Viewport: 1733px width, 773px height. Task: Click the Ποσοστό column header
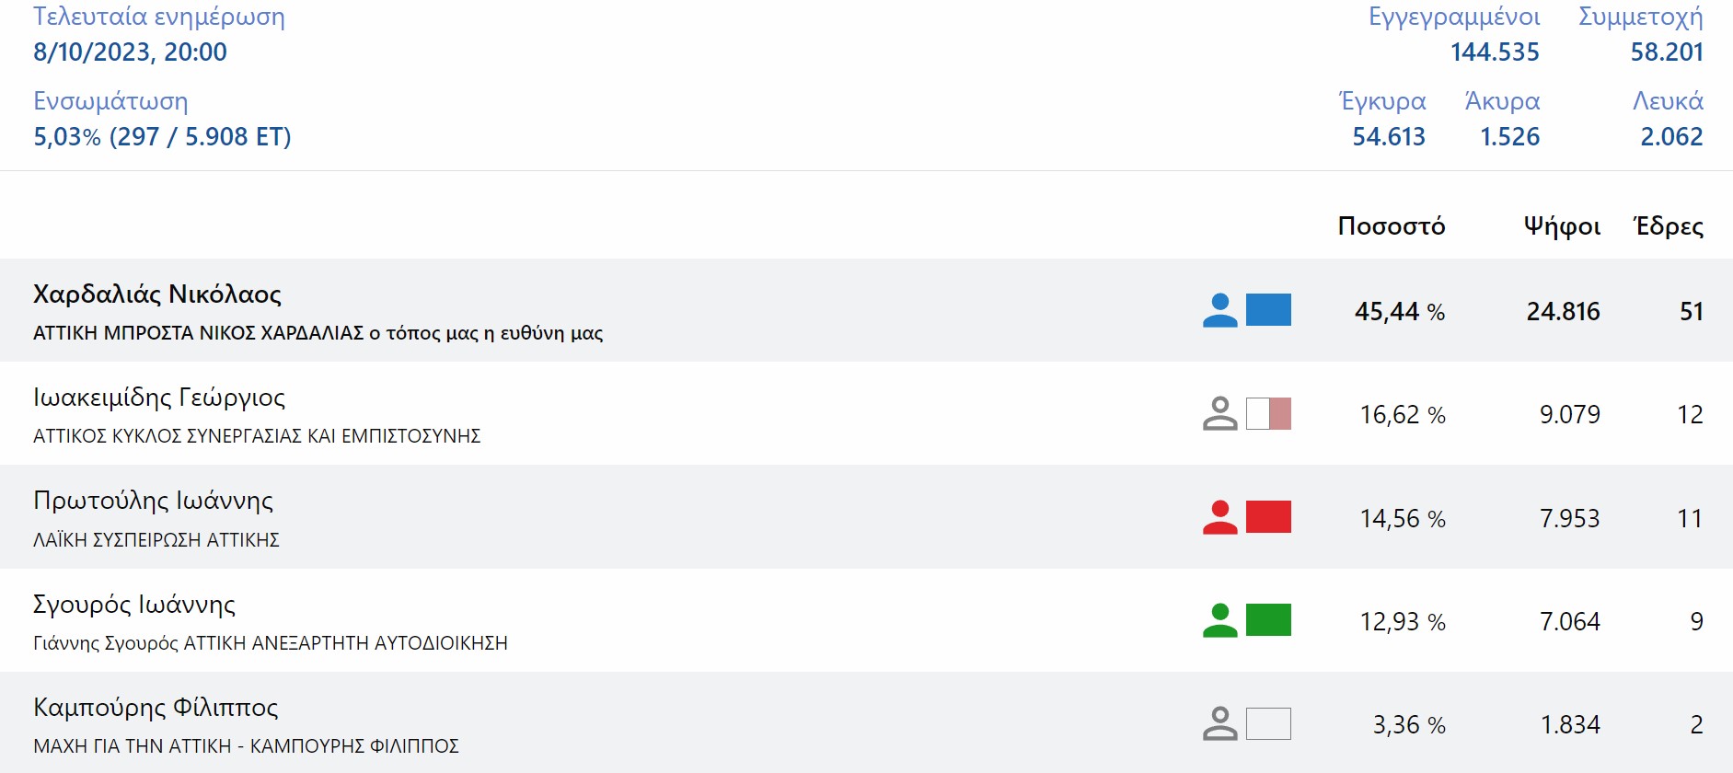point(1391,226)
